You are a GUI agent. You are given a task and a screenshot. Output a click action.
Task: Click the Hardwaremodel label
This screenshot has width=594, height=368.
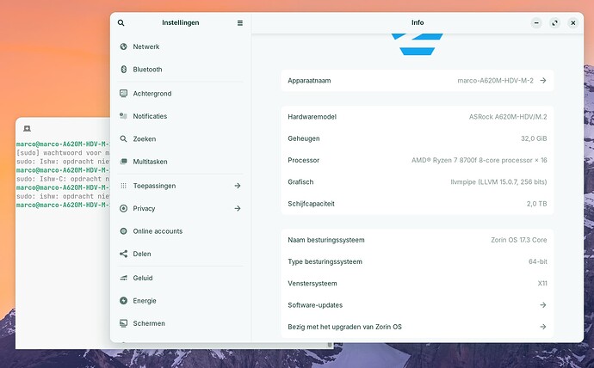(312, 117)
